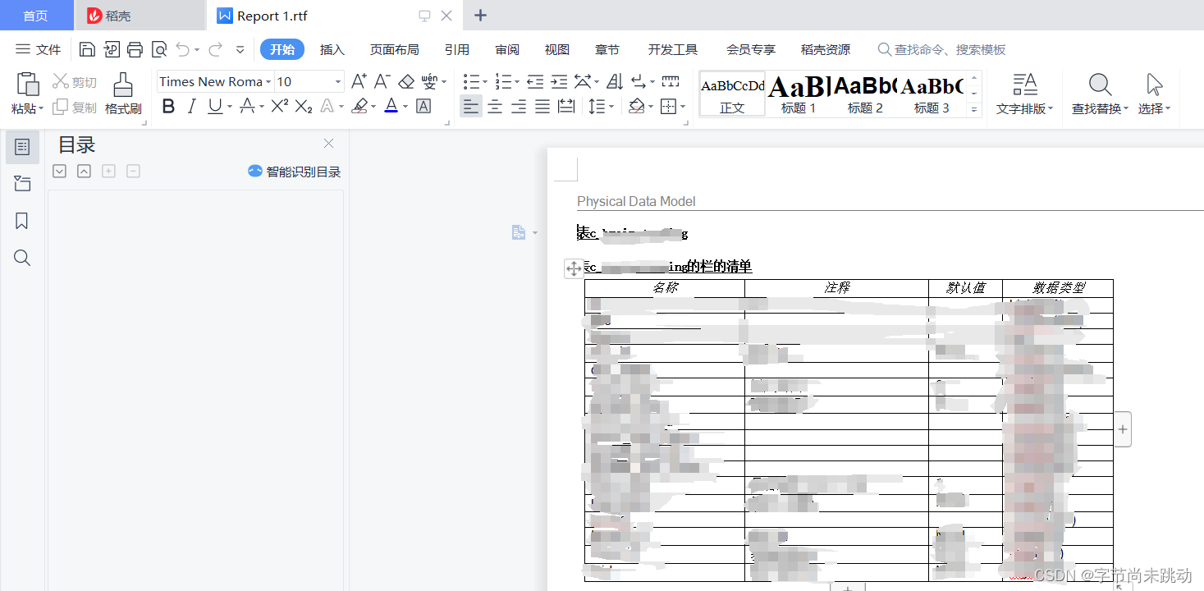This screenshot has width=1204, height=591.
Task: Toggle Center alignment
Action: click(495, 106)
